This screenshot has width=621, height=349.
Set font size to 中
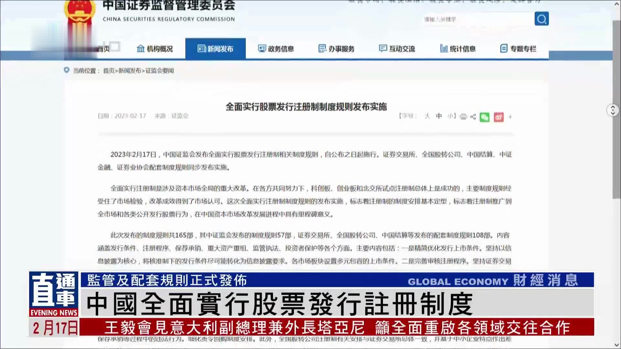439,116
